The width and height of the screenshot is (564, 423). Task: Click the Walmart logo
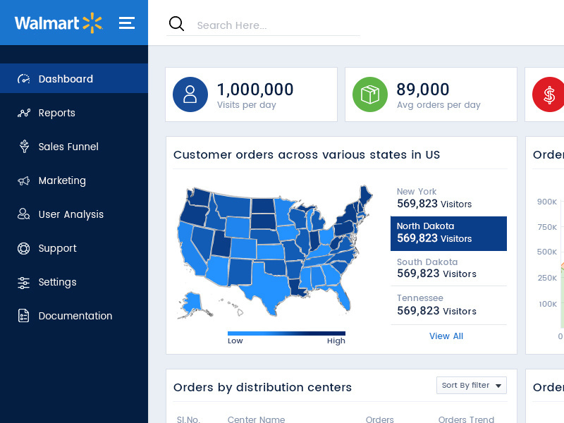[x=58, y=23]
